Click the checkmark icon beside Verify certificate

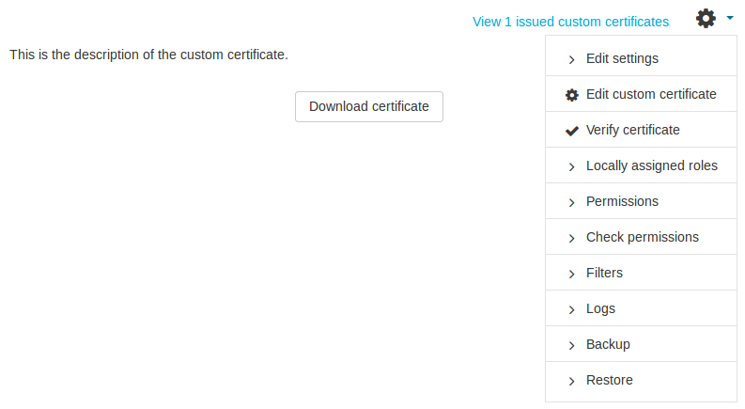[x=572, y=131]
